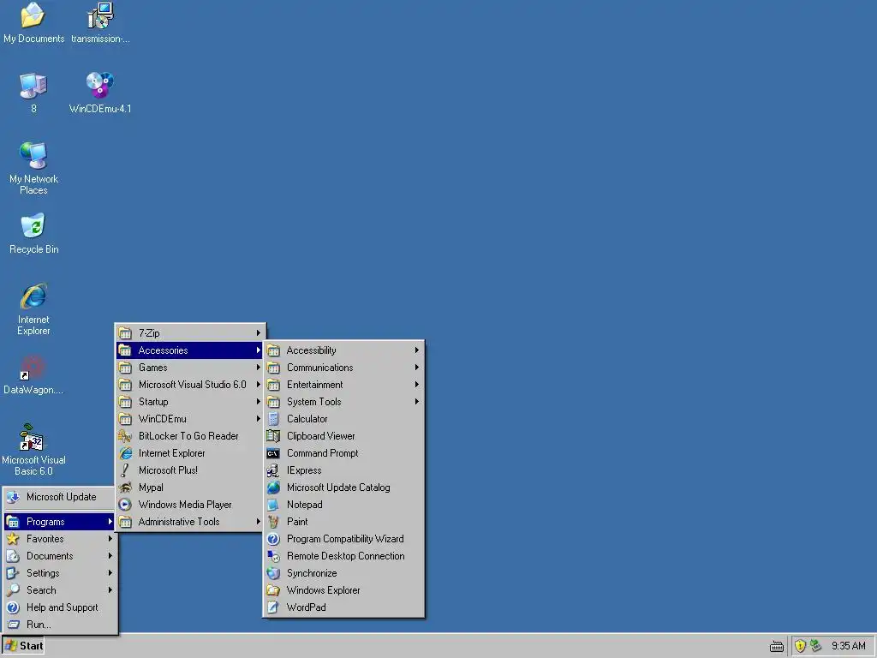Click the Notepad icon
This screenshot has width=877, height=658.
coord(273,505)
